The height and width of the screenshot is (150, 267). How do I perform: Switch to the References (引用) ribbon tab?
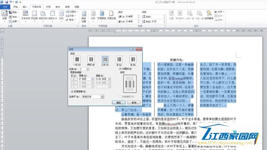(48, 7)
